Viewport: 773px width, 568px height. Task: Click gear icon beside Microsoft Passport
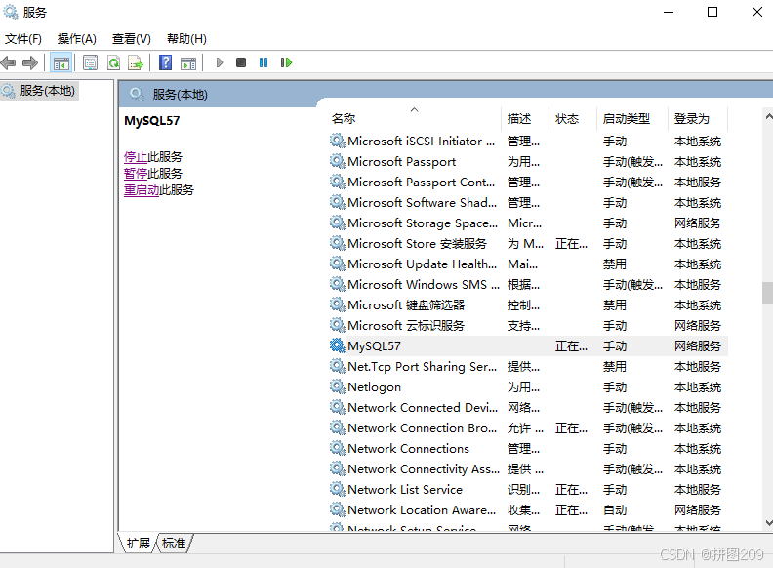[x=337, y=161]
